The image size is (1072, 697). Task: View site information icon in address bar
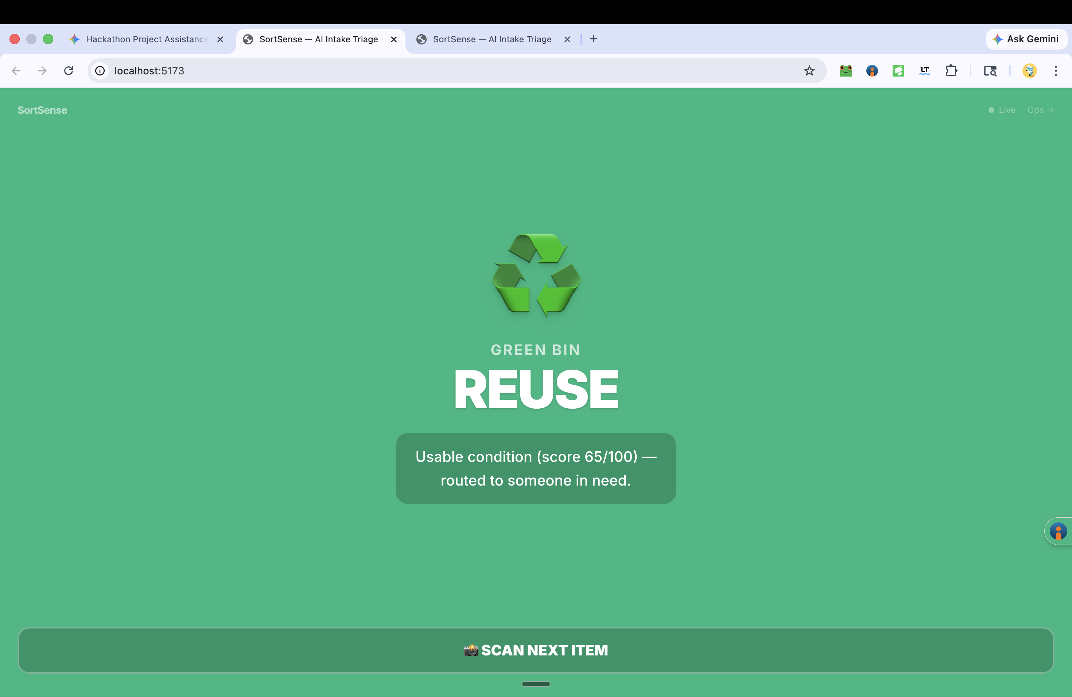[100, 71]
